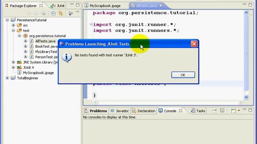Open the JUnit view tab
Image resolution: width=257 pixels, height=144 pixels.
click(58, 6)
